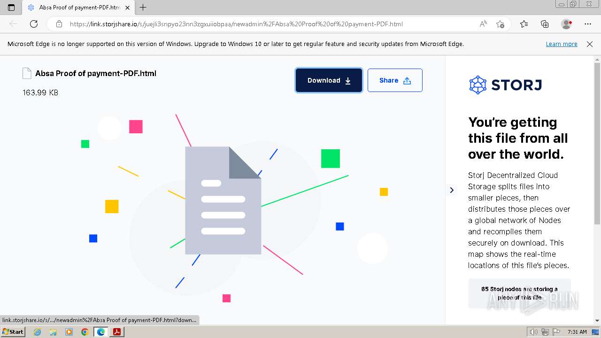Open tab actions menu
This screenshot has height=338, width=601.
click(x=11, y=8)
